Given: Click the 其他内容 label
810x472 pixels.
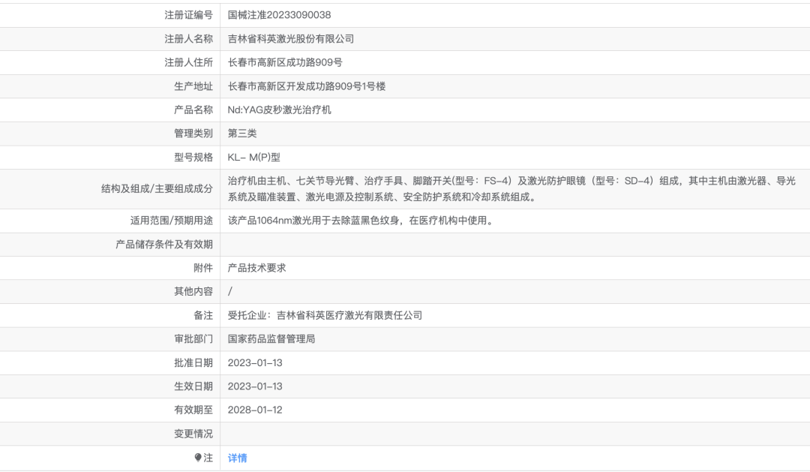Looking at the screenshot, I should click(193, 292).
